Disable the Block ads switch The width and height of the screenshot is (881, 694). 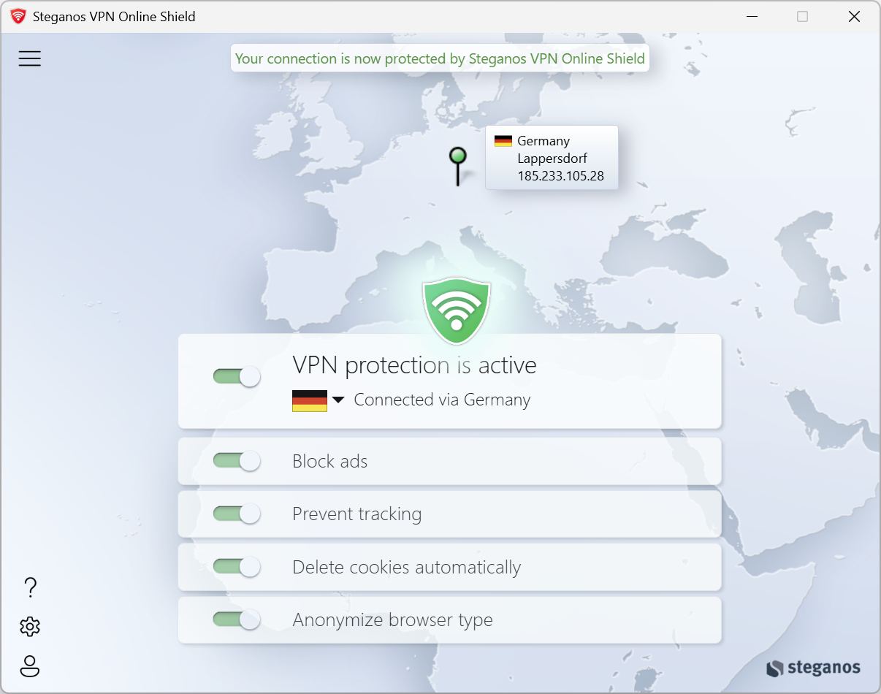click(237, 461)
